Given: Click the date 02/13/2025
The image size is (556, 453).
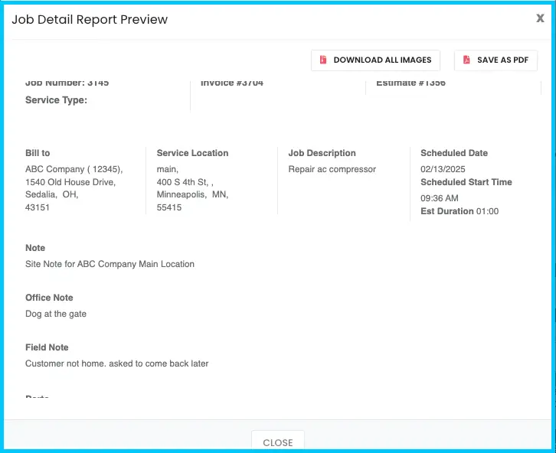Looking at the screenshot, I should [443, 169].
